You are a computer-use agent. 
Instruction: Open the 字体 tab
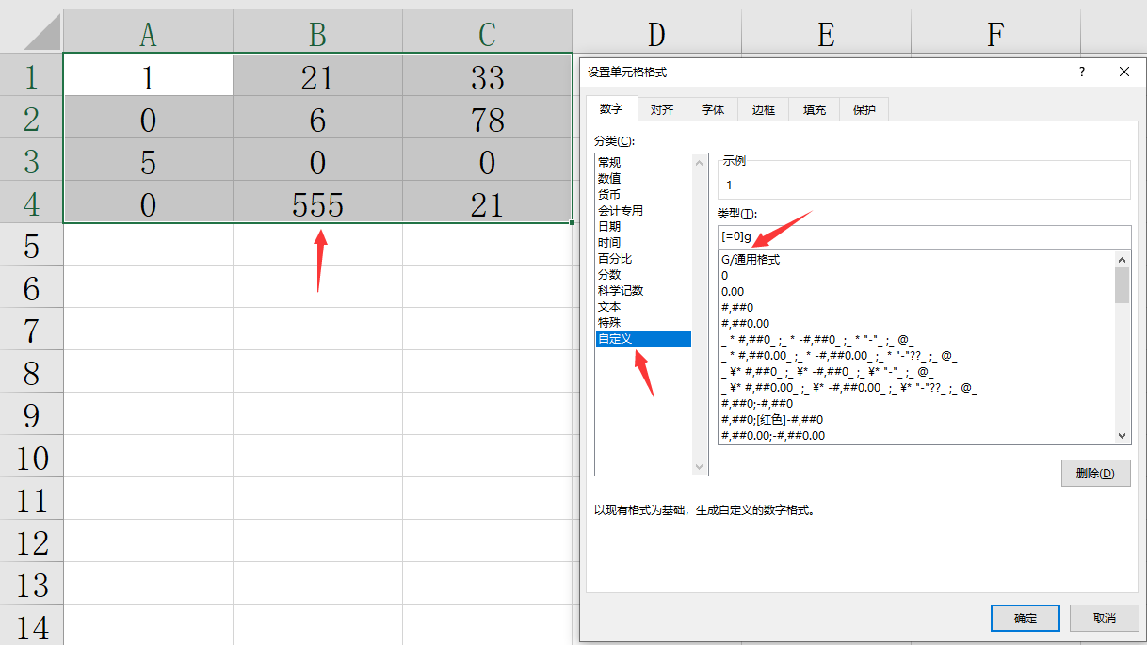(713, 110)
